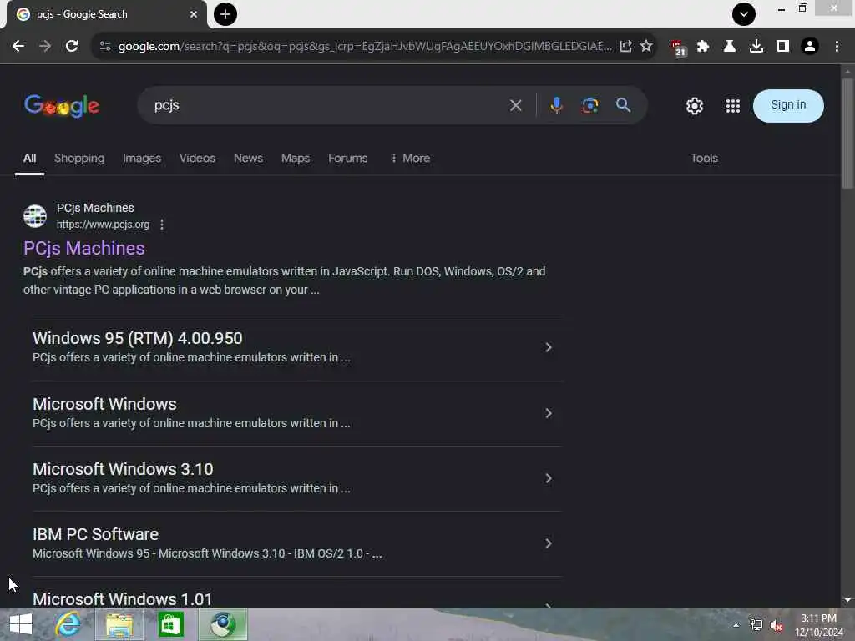Open the Google apps grid
Image resolution: width=855 pixels, height=641 pixels.
[733, 106]
